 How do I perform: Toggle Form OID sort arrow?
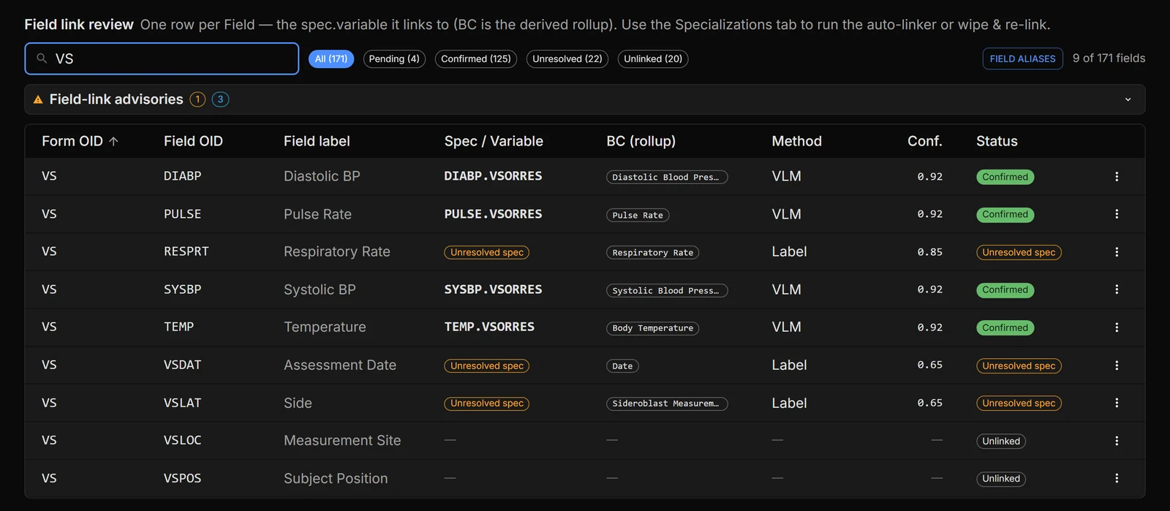point(113,141)
